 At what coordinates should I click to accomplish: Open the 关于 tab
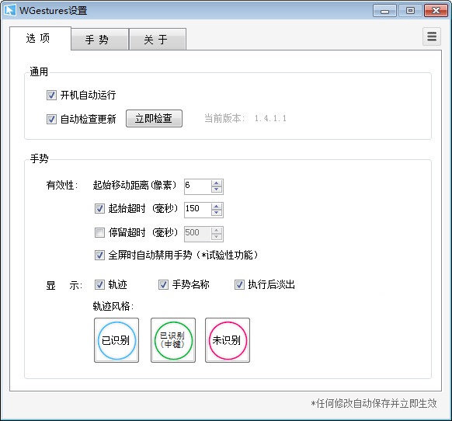tap(158, 39)
